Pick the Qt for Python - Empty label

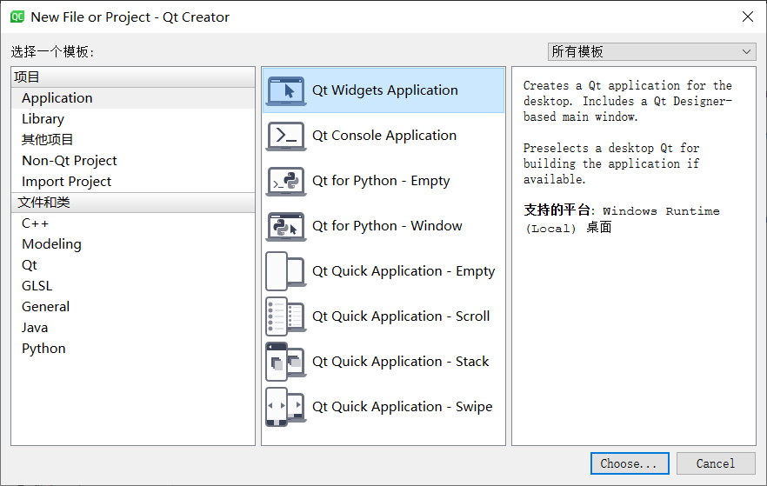(381, 181)
